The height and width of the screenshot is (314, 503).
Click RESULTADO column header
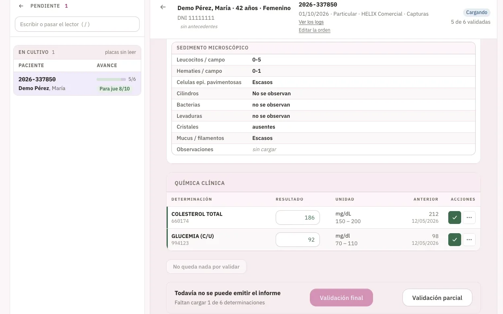pos(289,199)
